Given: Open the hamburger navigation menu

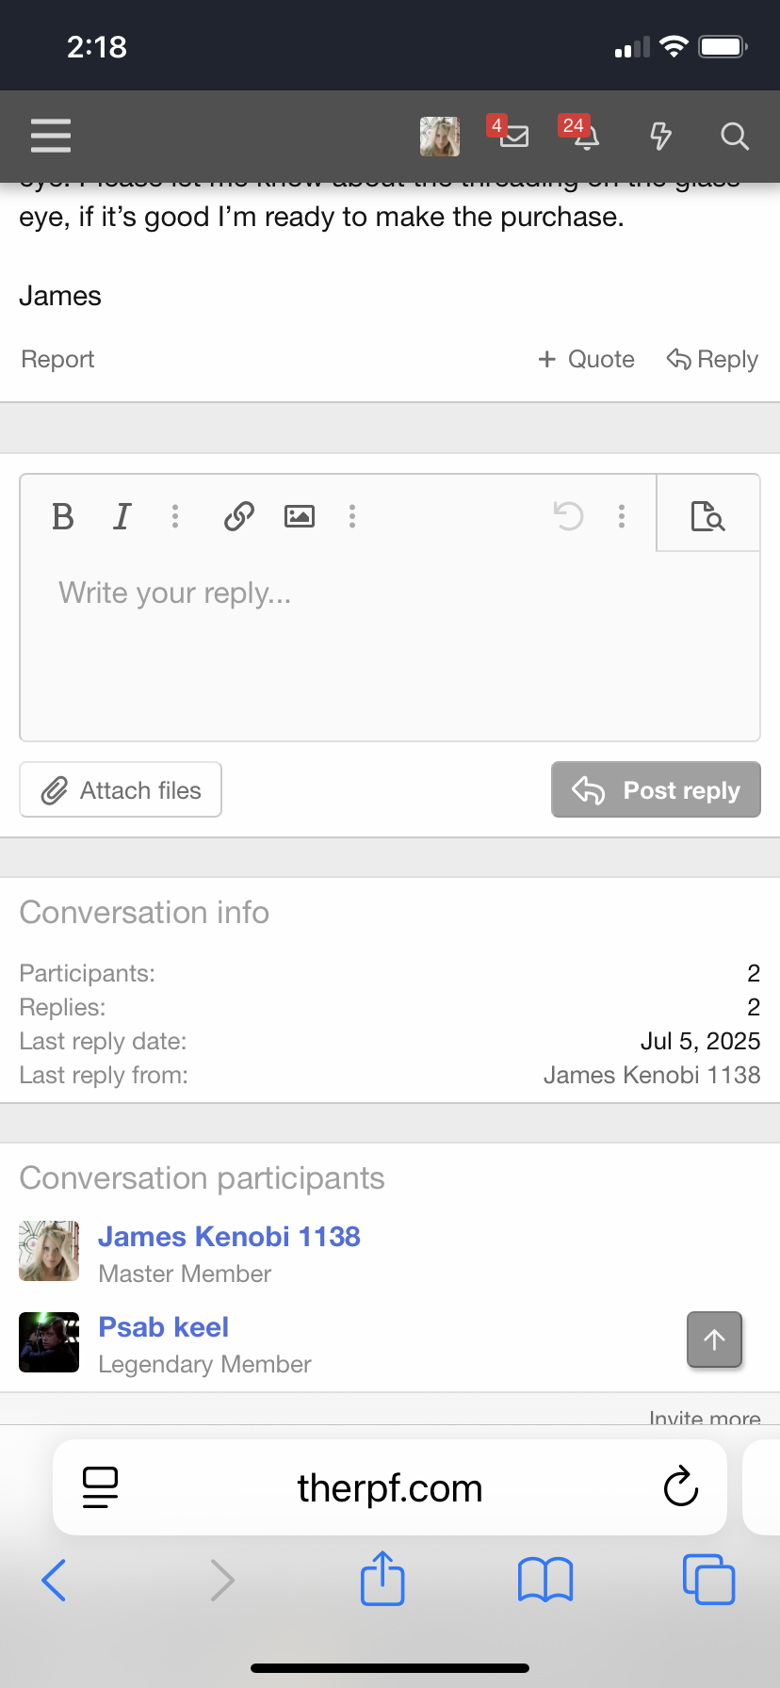Looking at the screenshot, I should [x=51, y=136].
